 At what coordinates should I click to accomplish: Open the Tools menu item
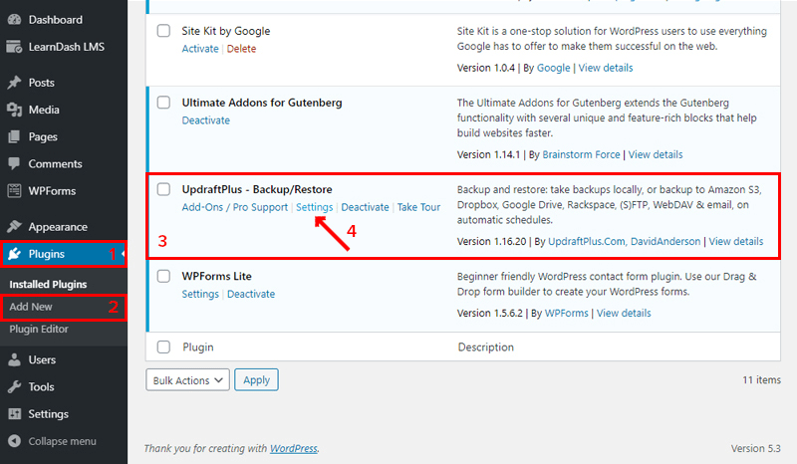(41, 386)
